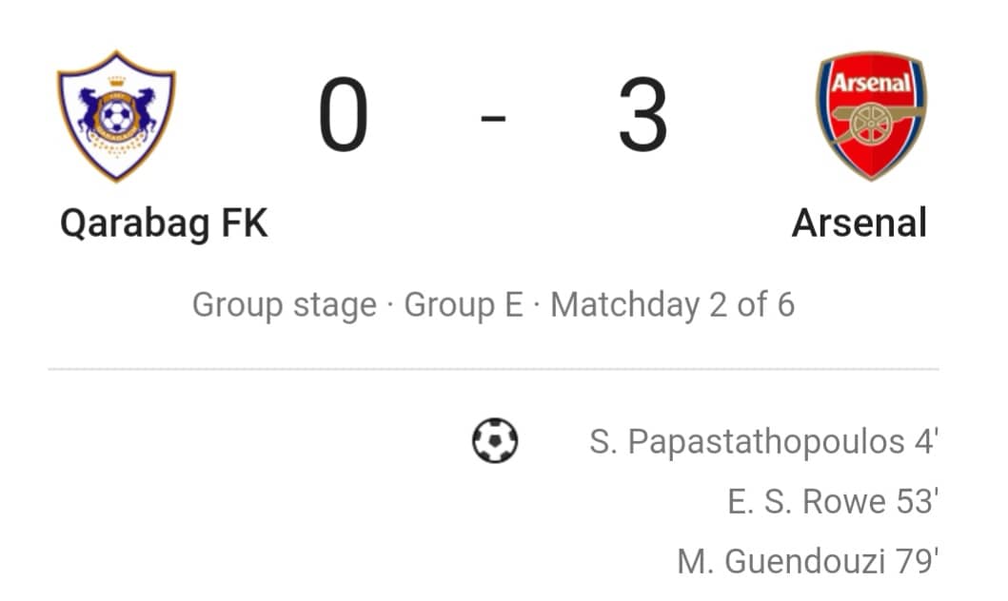Click the dash between the scores
Screen dimensions: 1008x601
pyautogui.click(x=493, y=118)
